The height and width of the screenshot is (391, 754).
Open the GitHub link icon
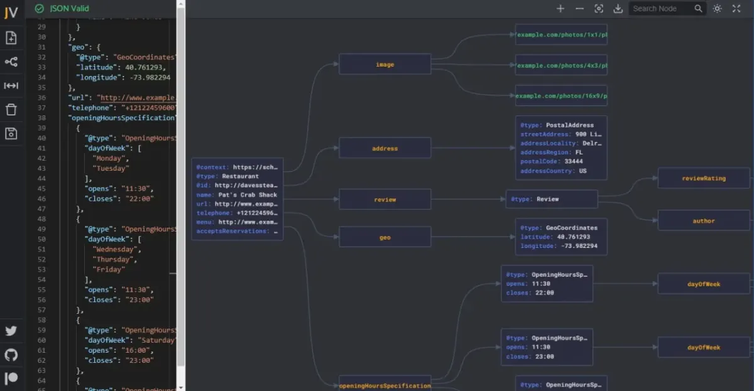pos(11,355)
